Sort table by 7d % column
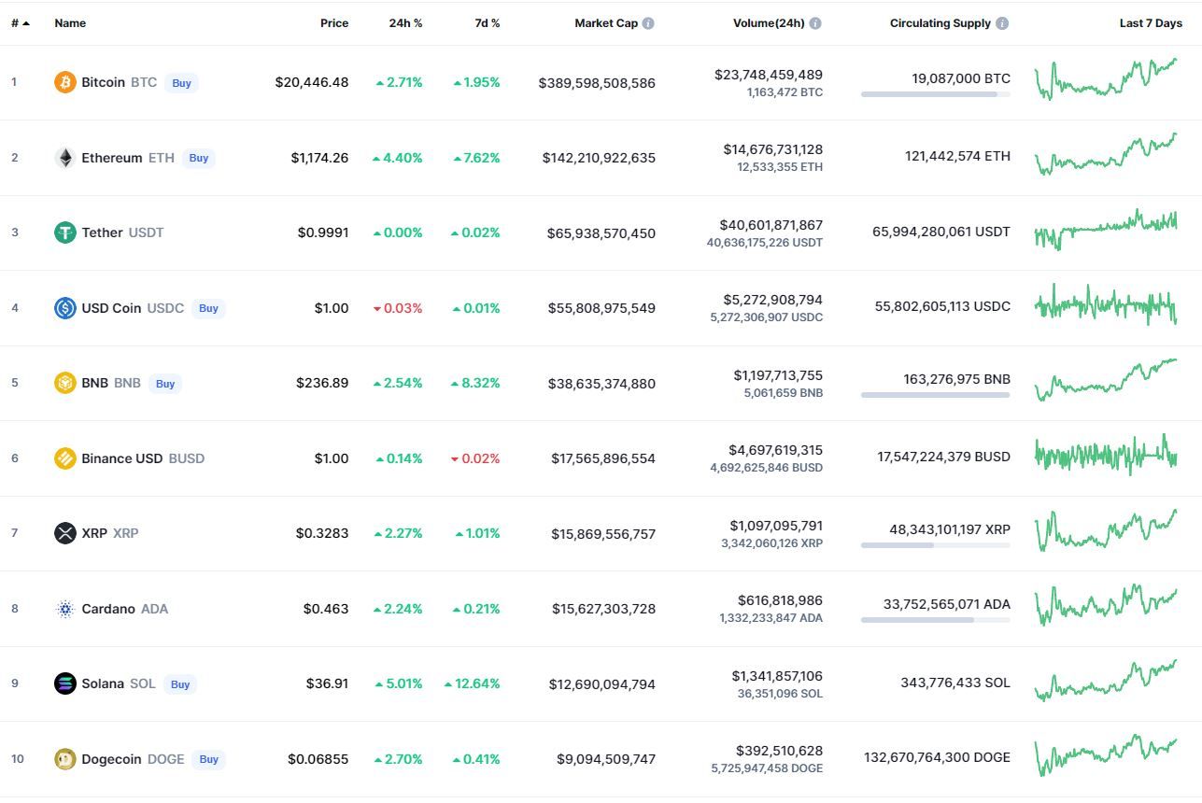This screenshot has height=803, width=1202. click(487, 23)
